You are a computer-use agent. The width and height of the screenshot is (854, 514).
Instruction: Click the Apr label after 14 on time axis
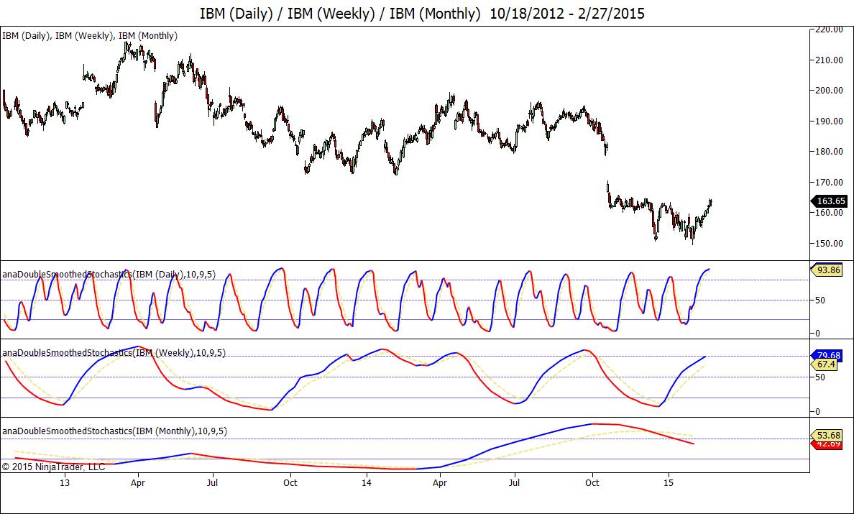click(439, 483)
